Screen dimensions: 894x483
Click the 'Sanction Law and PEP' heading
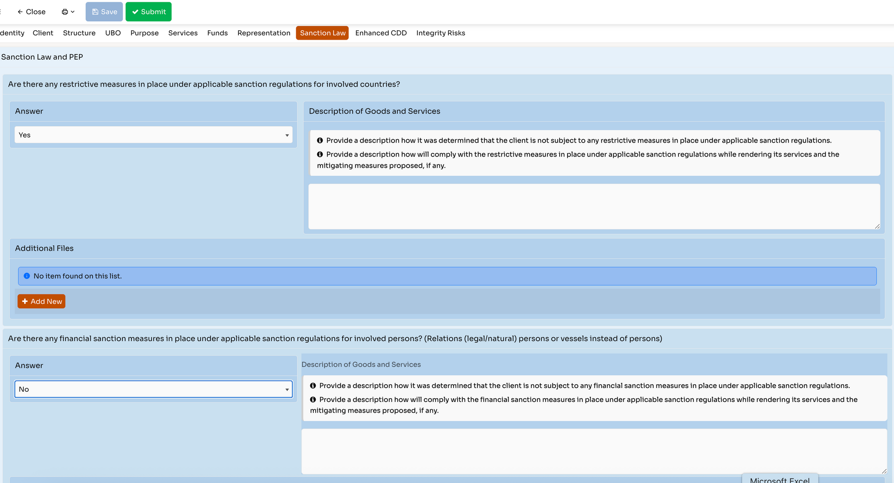pyautogui.click(x=42, y=57)
